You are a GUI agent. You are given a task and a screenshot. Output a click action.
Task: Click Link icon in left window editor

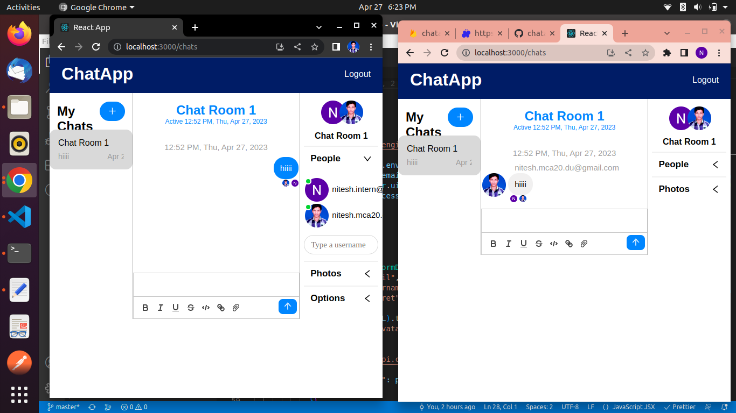coord(220,308)
